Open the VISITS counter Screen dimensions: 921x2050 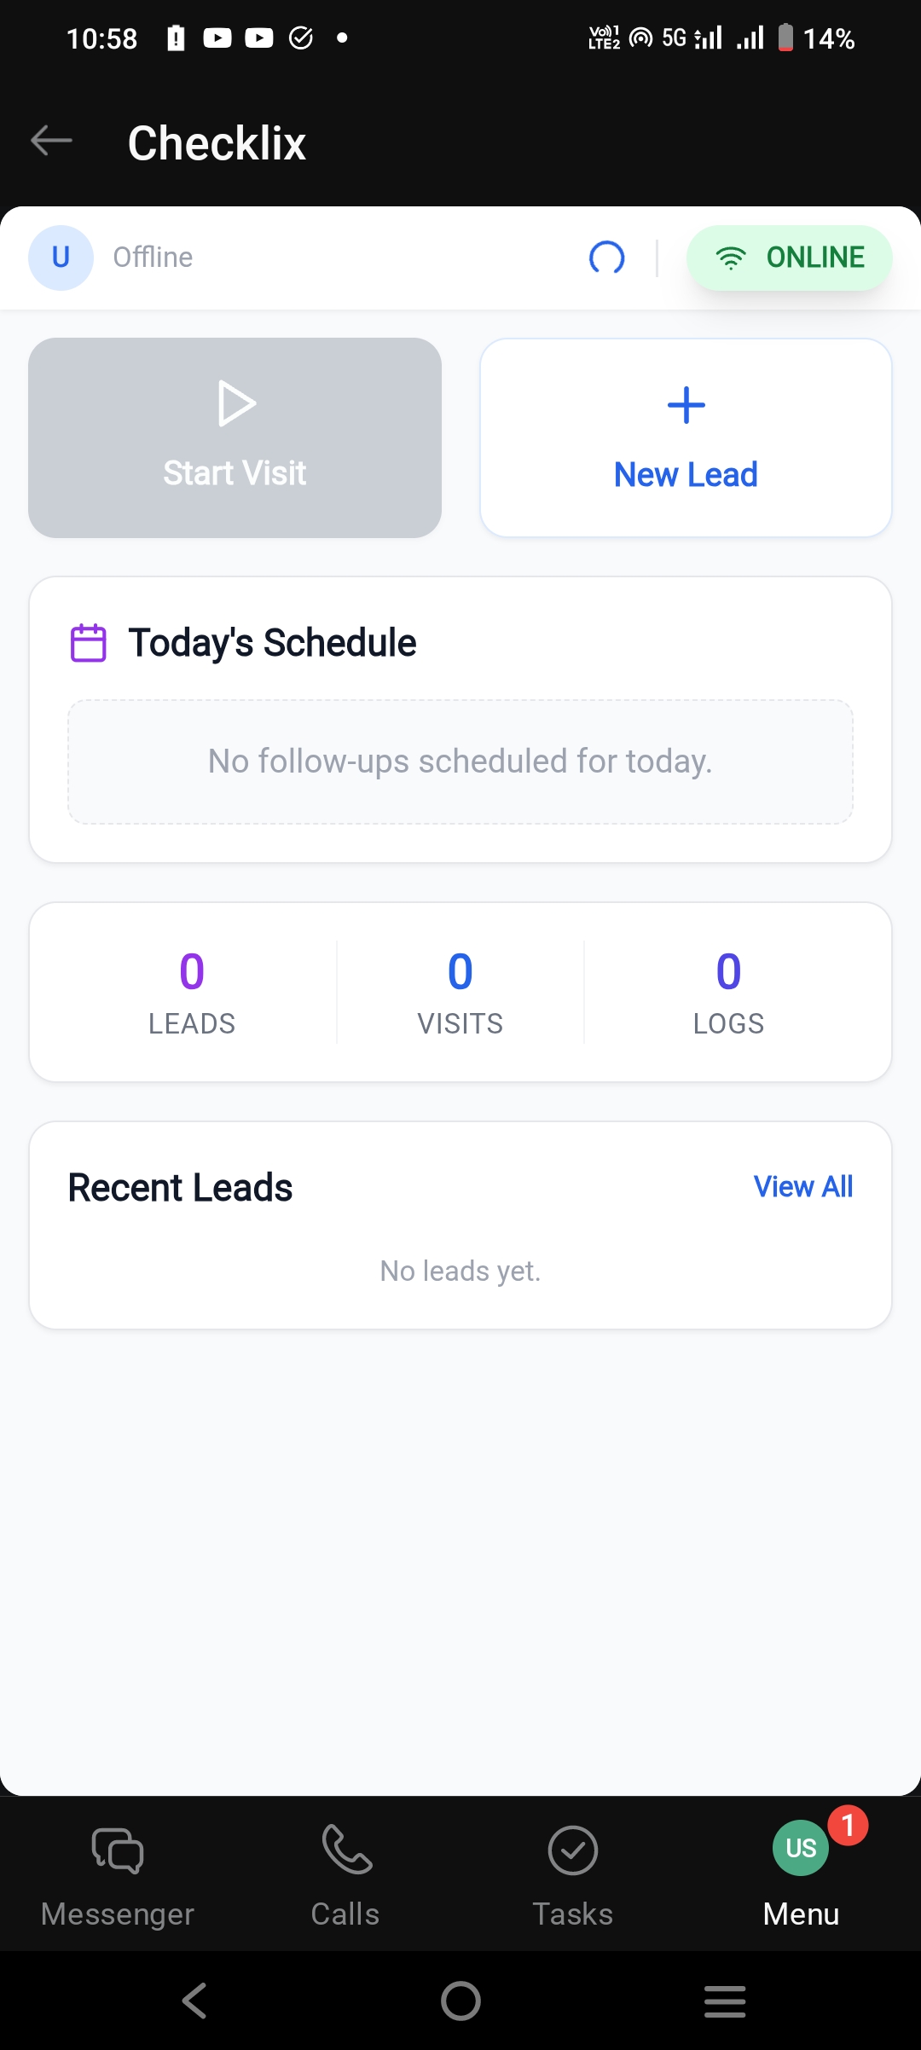[x=460, y=992]
